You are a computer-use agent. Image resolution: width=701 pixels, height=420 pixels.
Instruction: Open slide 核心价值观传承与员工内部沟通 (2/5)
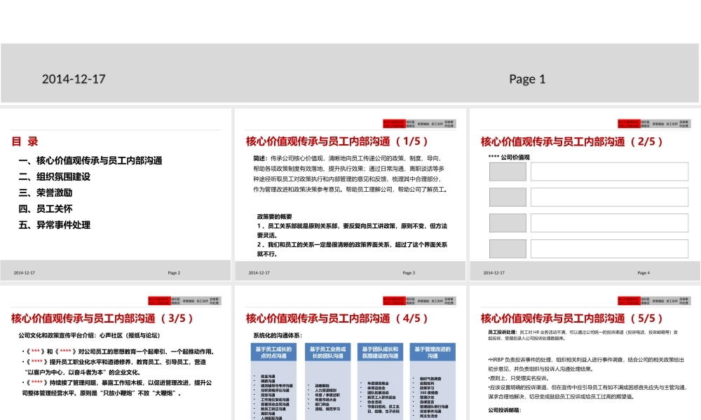[585, 195]
